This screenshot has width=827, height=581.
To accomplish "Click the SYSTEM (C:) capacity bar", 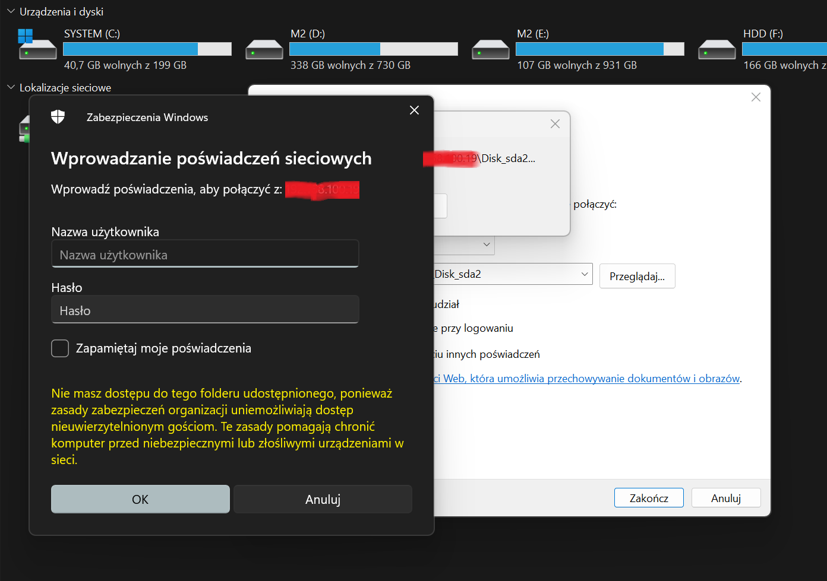I will (147, 49).
